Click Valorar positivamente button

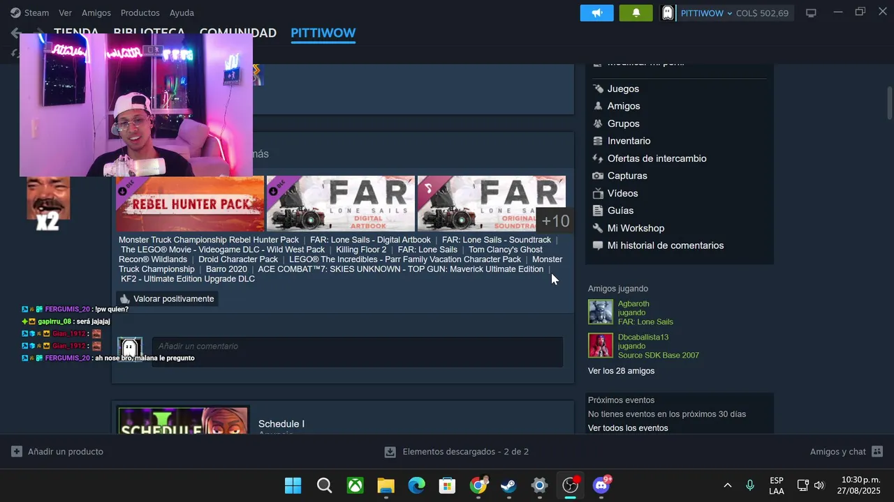[167, 298]
